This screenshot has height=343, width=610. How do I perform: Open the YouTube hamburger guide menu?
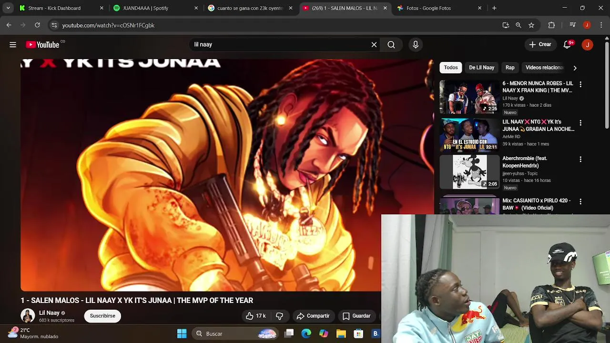(13, 44)
